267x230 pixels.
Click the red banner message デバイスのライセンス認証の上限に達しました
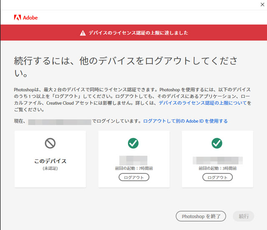(138, 33)
